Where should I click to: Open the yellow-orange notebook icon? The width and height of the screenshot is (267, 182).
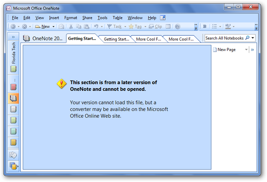tap(13, 142)
